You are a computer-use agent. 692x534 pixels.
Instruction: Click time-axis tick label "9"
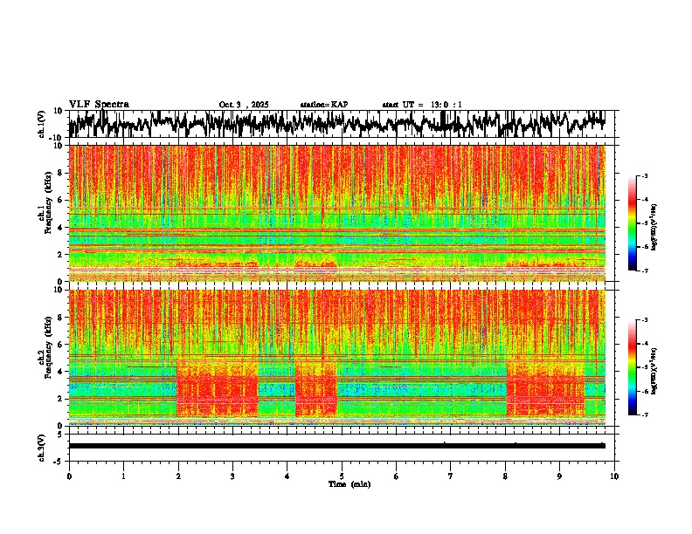coord(559,476)
